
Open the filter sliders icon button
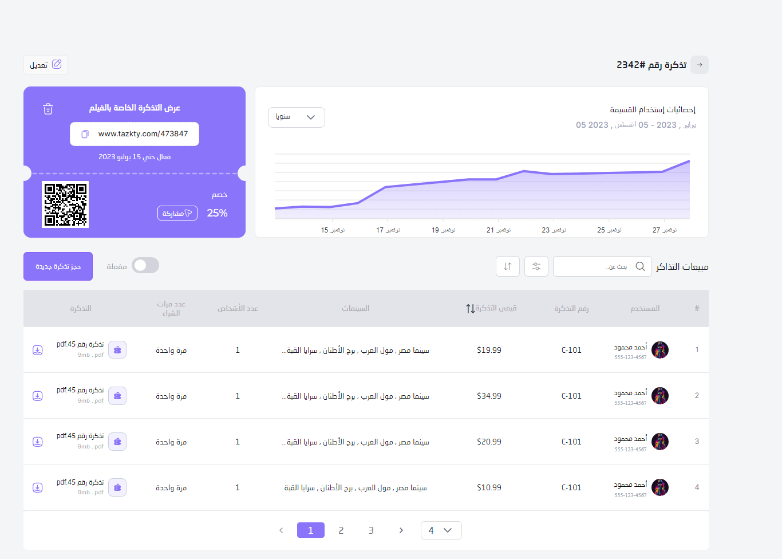[x=536, y=266]
